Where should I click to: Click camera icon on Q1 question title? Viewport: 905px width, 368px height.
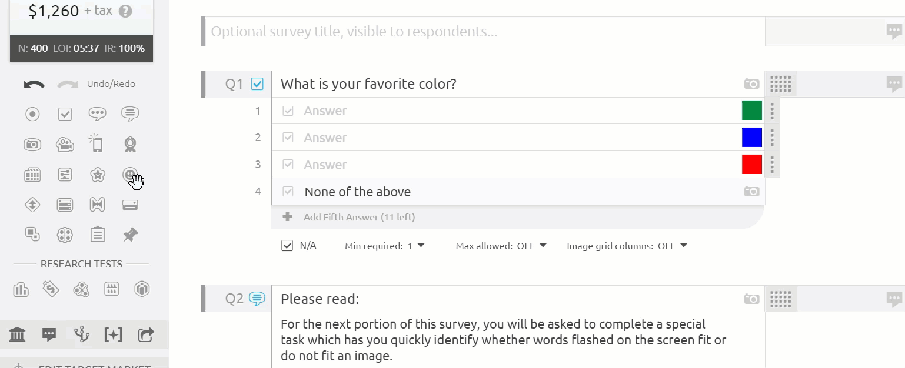pos(751,84)
